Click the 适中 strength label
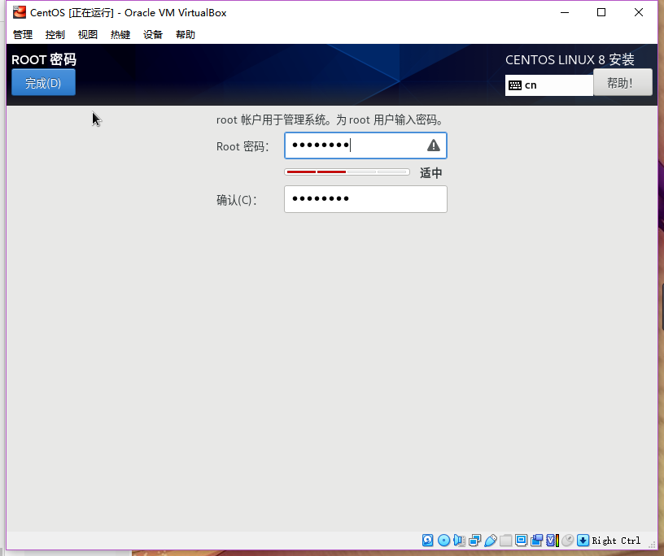664x556 pixels. [x=431, y=172]
